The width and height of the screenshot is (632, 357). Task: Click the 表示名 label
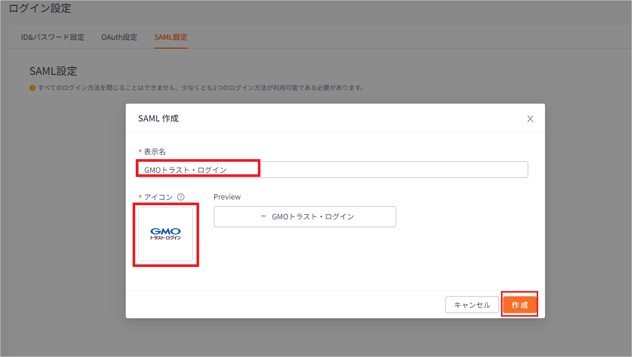pyautogui.click(x=155, y=151)
